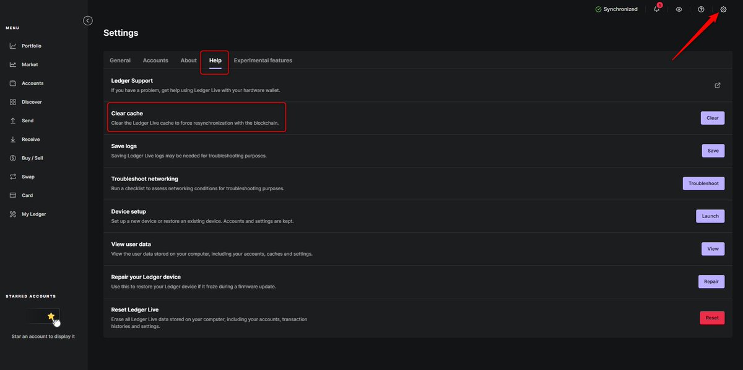Switch to the General tab
The height and width of the screenshot is (370, 743).
pyautogui.click(x=120, y=61)
